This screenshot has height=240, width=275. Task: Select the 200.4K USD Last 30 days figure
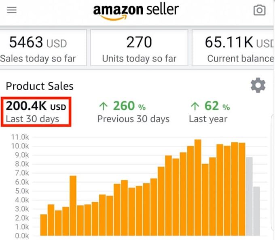[x=36, y=112]
